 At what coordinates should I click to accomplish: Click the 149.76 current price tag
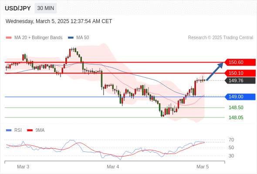pos(240,80)
